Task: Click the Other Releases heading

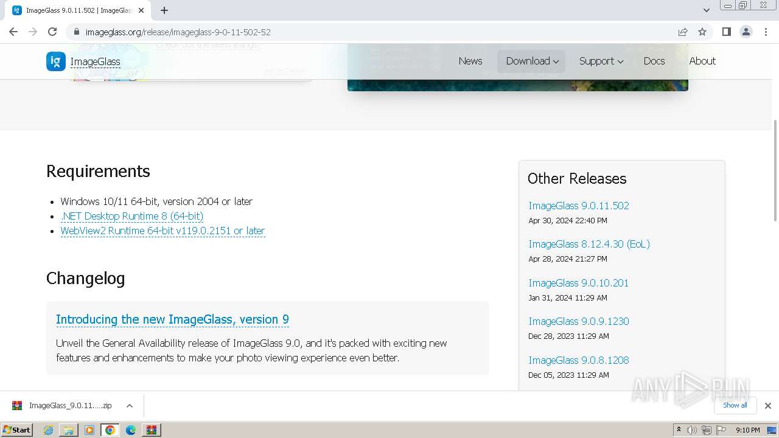Action: 577,178
